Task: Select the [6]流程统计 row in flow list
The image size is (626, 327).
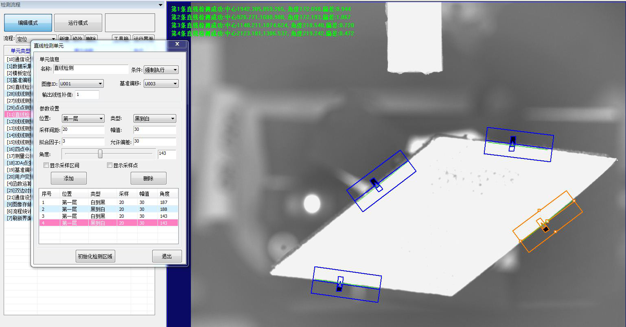Action: tap(19, 211)
